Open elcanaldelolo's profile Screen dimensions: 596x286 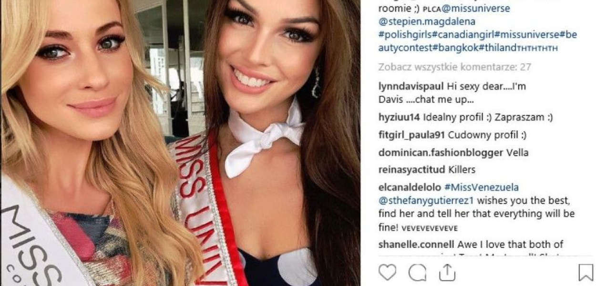click(410, 187)
